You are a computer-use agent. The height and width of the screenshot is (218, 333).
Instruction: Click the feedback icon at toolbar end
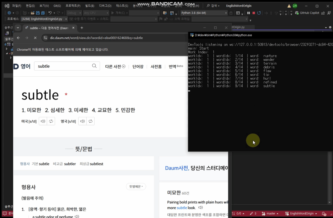329,13
